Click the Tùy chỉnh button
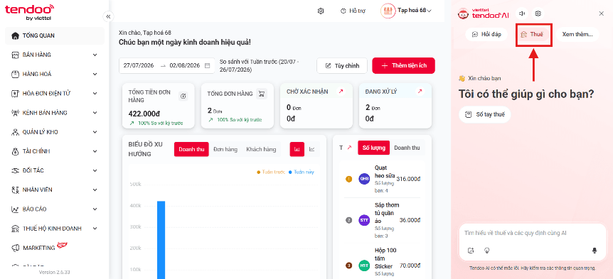Image resolution: width=613 pixels, height=279 pixels. [342, 65]
